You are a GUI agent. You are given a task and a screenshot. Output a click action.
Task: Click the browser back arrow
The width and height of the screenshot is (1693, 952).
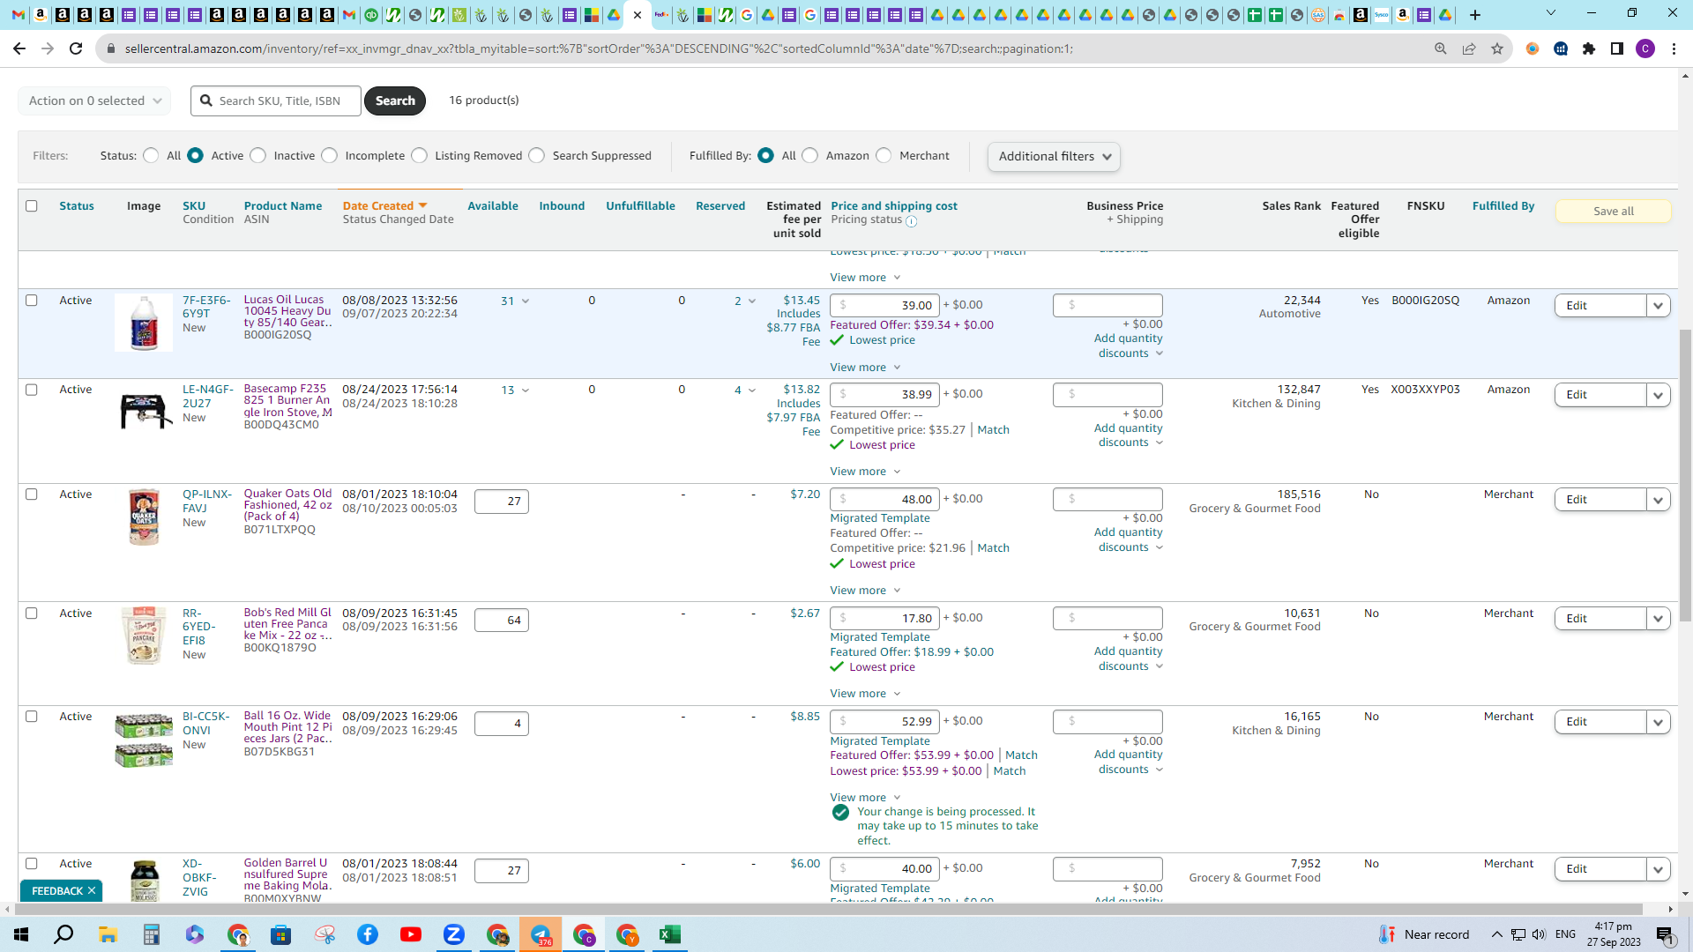click(19, 48)
